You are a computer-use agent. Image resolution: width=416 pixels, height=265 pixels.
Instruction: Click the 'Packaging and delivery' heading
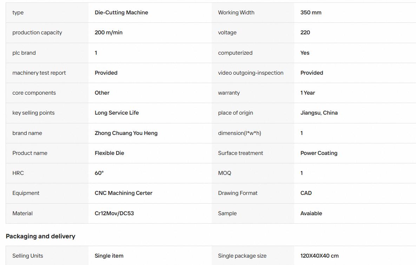tap(41, 236)
